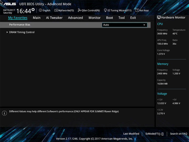The image size is (189, 142).
Task: Open the time settings gear icon
Action: click(x=33, y=9)
